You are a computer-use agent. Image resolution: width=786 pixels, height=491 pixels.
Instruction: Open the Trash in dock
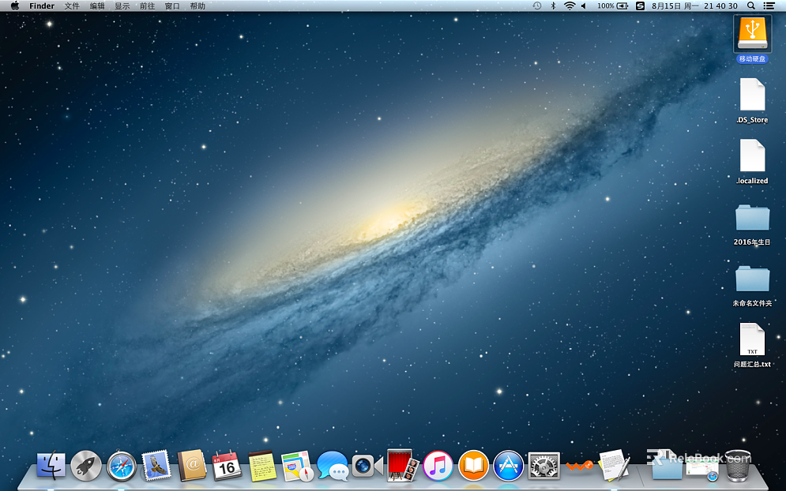click(x=737, y=466)
